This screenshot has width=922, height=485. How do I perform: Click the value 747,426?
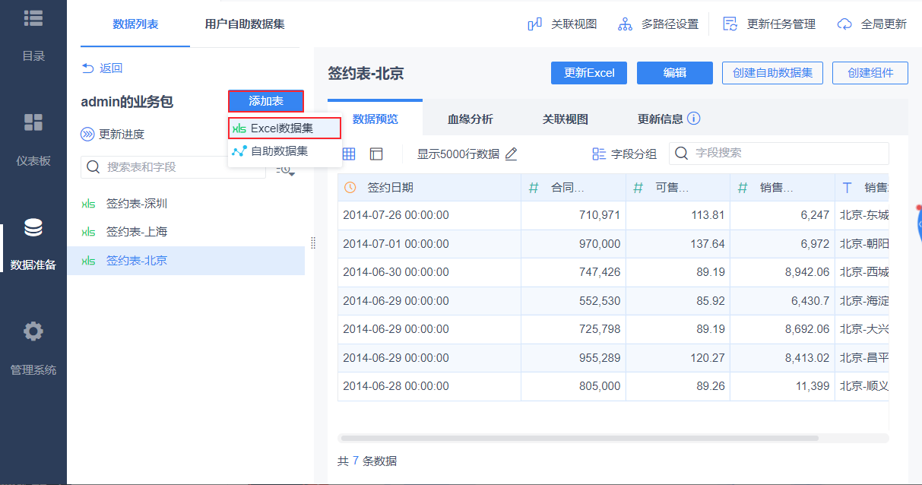(600, 272)
